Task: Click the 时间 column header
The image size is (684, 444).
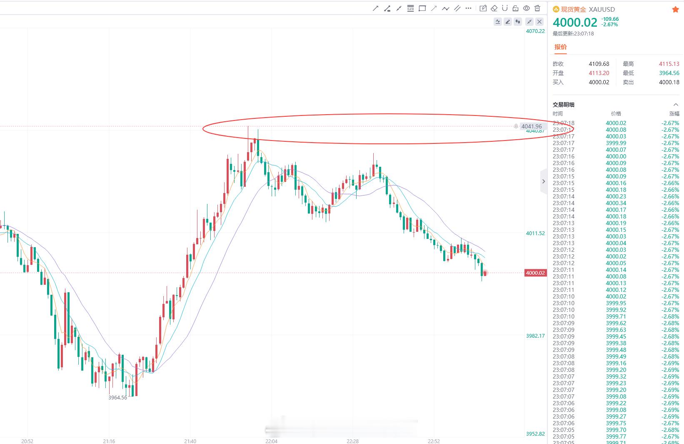Action: point(558,114)
